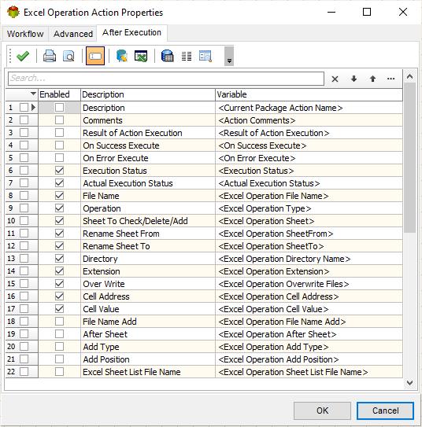The image size is (422, 427).
Task: Open print preview magnifier icon
Action: pos(68,57)
